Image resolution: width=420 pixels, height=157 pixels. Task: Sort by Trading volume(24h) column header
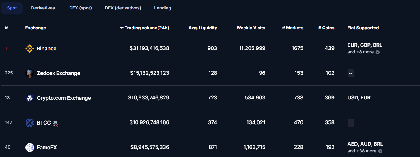147,28
